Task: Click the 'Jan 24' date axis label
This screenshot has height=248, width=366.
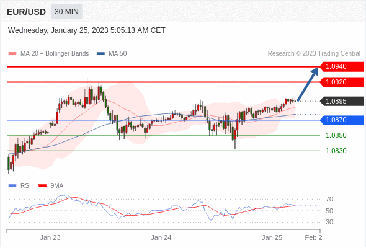Action: [161, 237]
